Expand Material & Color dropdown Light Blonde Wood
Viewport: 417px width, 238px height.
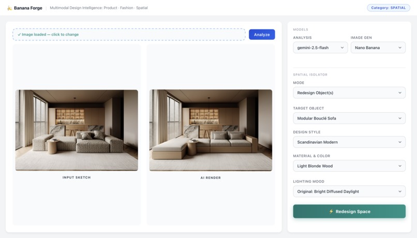[349, 166]
